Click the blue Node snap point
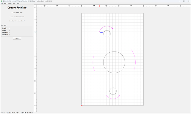Screen dimensions: 191x114 (x=99, y=32)
